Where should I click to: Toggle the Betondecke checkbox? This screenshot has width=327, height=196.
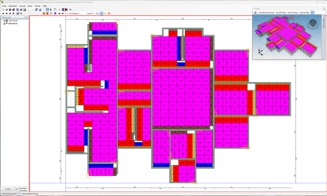click(4, 23)
